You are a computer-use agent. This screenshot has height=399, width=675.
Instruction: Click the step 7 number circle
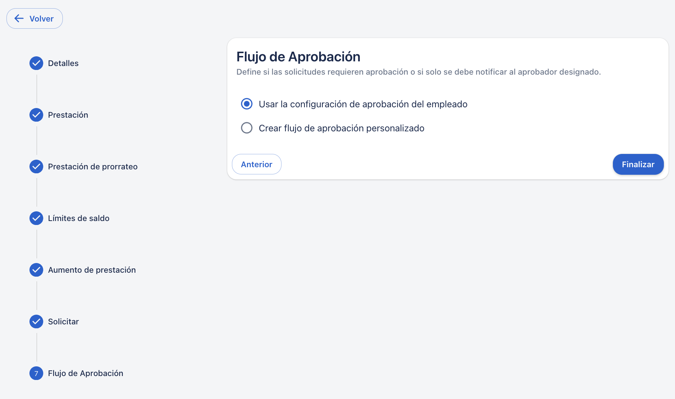(36, 373)
